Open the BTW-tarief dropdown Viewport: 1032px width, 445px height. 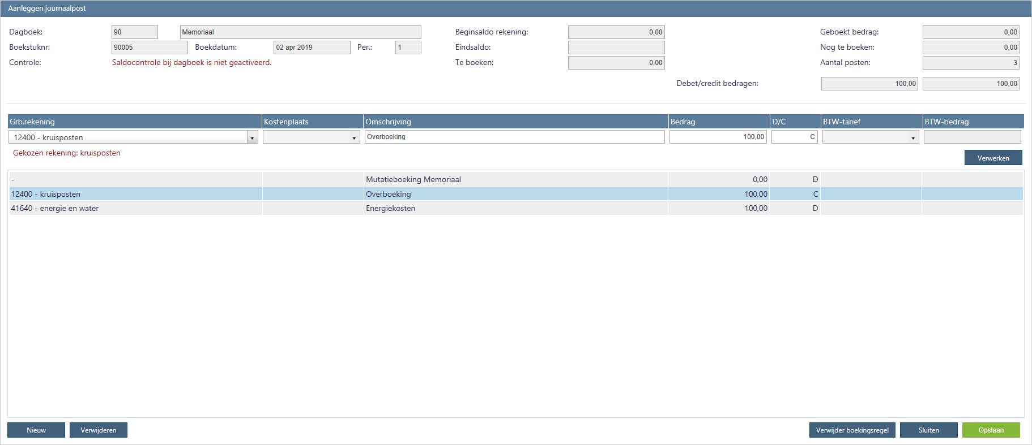tap(913, 137)
